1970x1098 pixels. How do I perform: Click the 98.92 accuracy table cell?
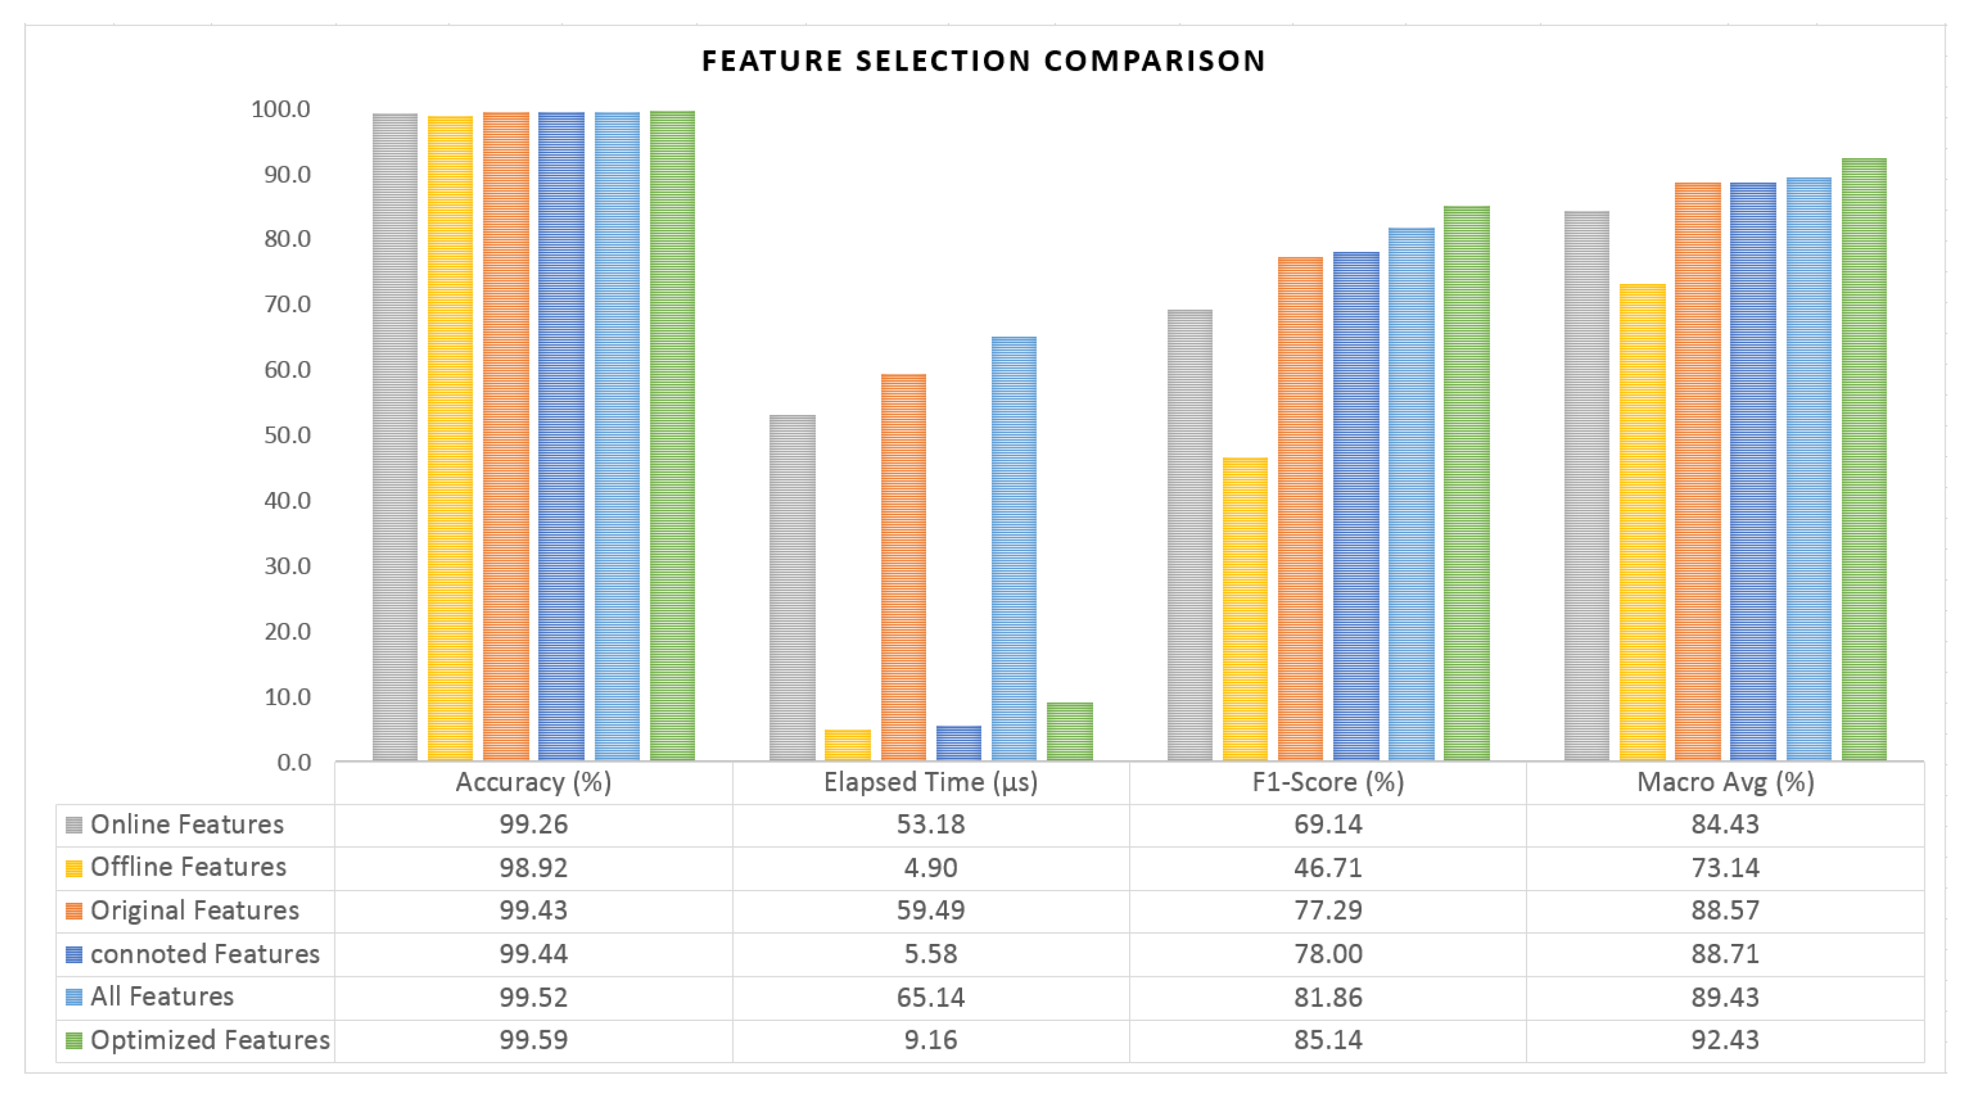533,869
